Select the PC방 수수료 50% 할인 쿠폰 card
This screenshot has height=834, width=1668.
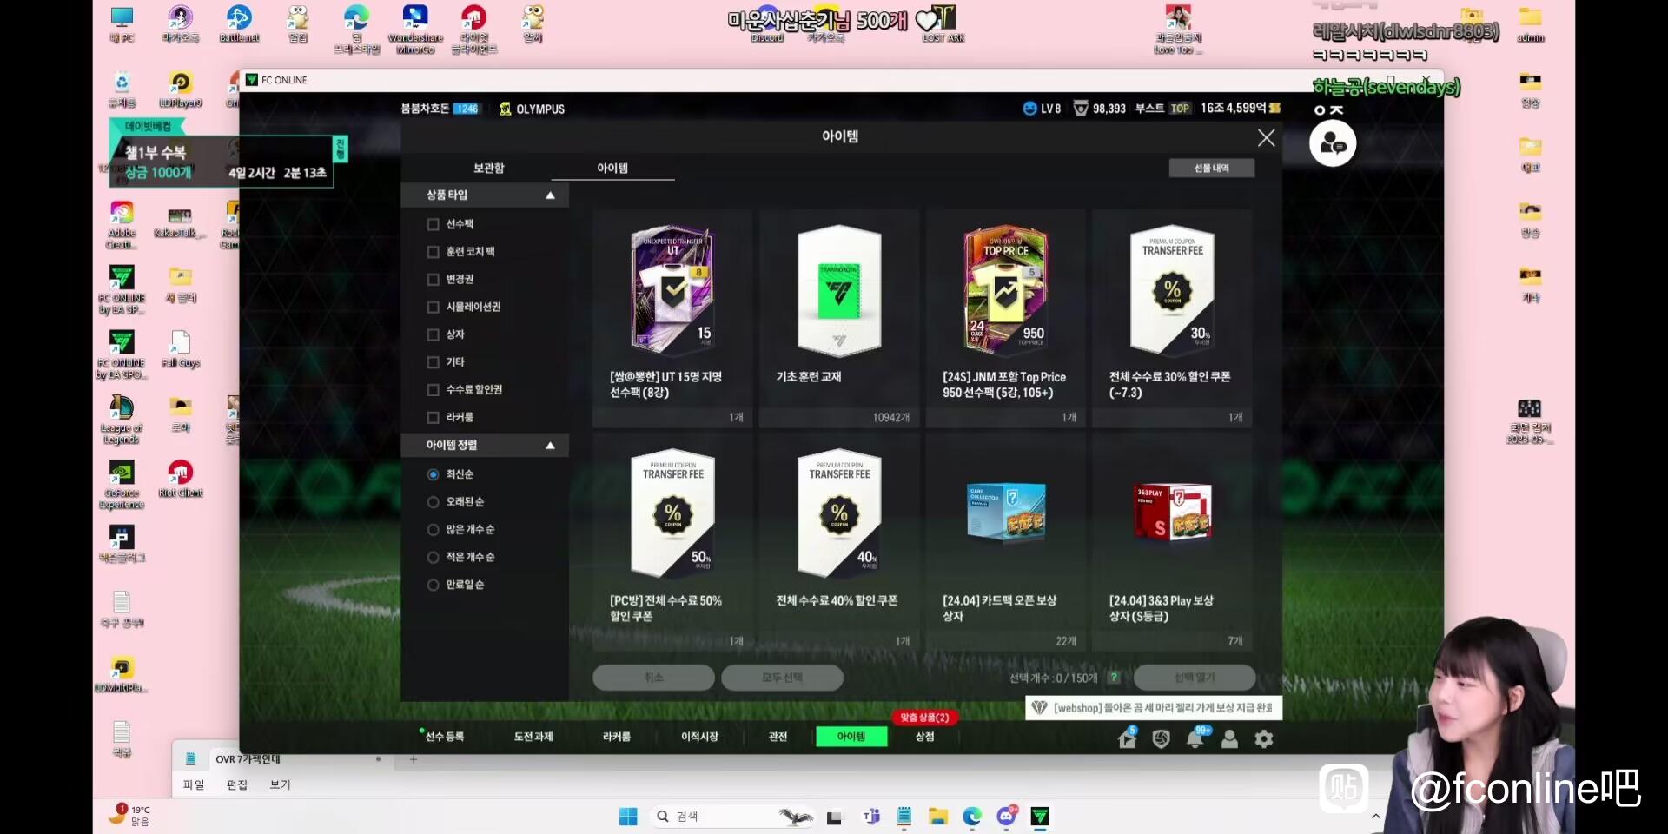(672, 541)
